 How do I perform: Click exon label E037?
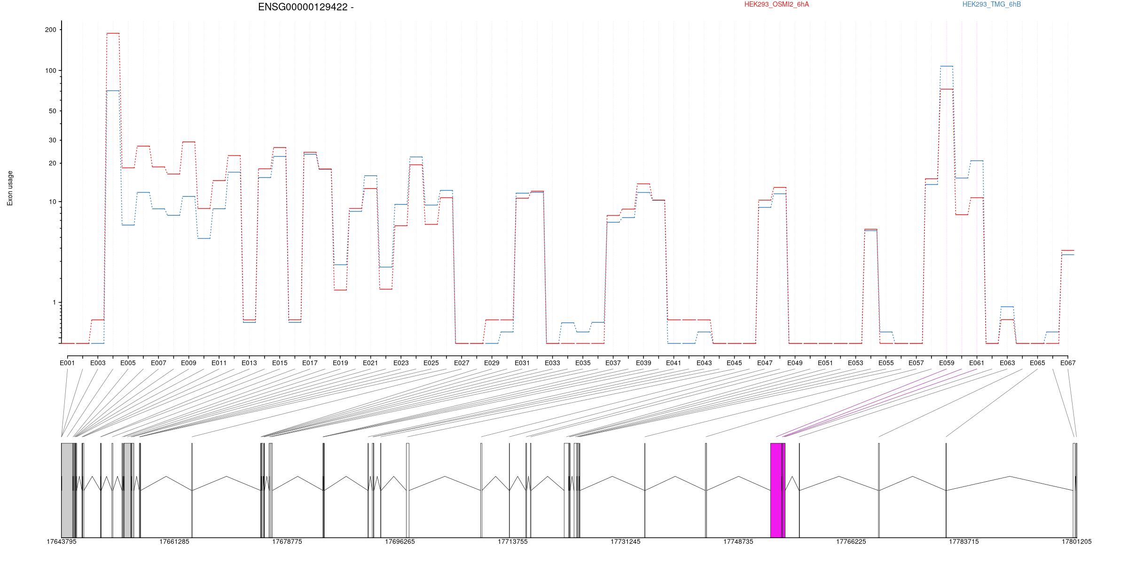613,363
